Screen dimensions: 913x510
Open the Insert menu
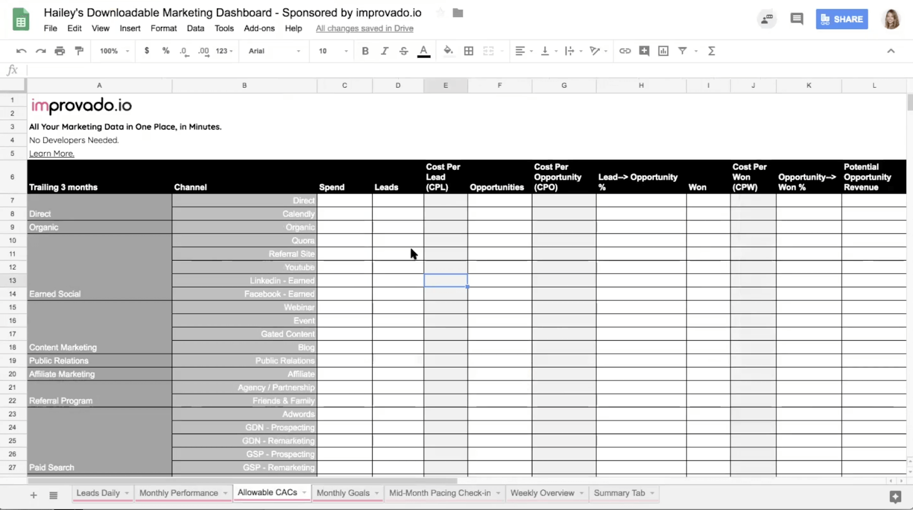point(130,28)
